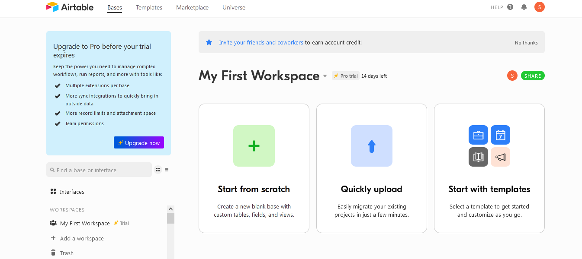Viewport: 582px width, 259px height.
Task: Click the Start with templates heading
Action: point(489,189)
